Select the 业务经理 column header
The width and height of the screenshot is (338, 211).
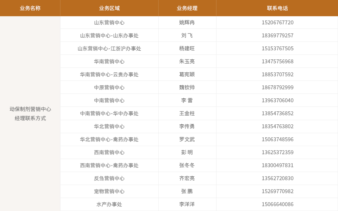tap(187, 8)
